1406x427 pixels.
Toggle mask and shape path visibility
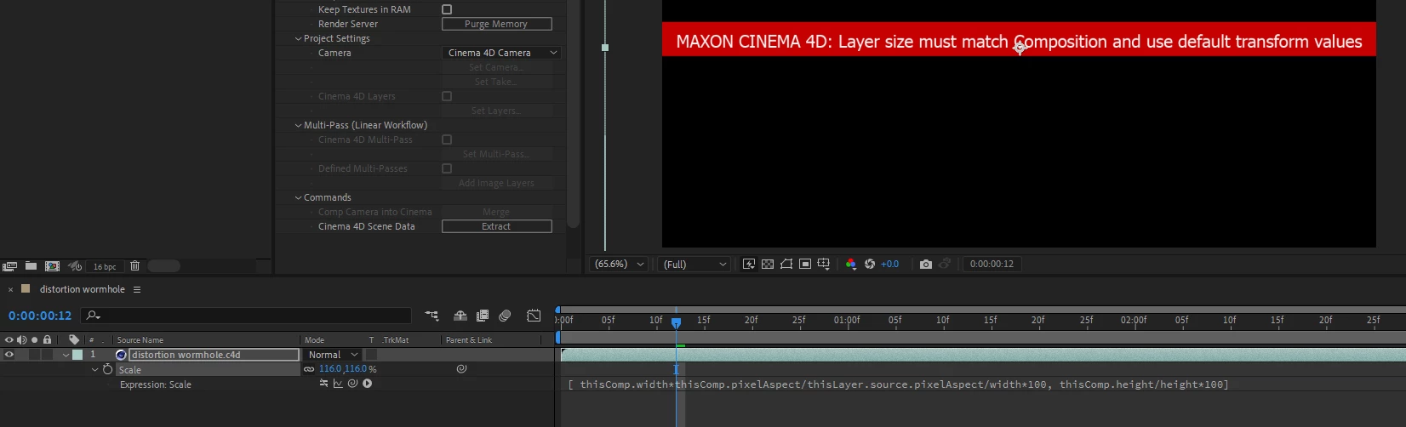tap(786, 264)
